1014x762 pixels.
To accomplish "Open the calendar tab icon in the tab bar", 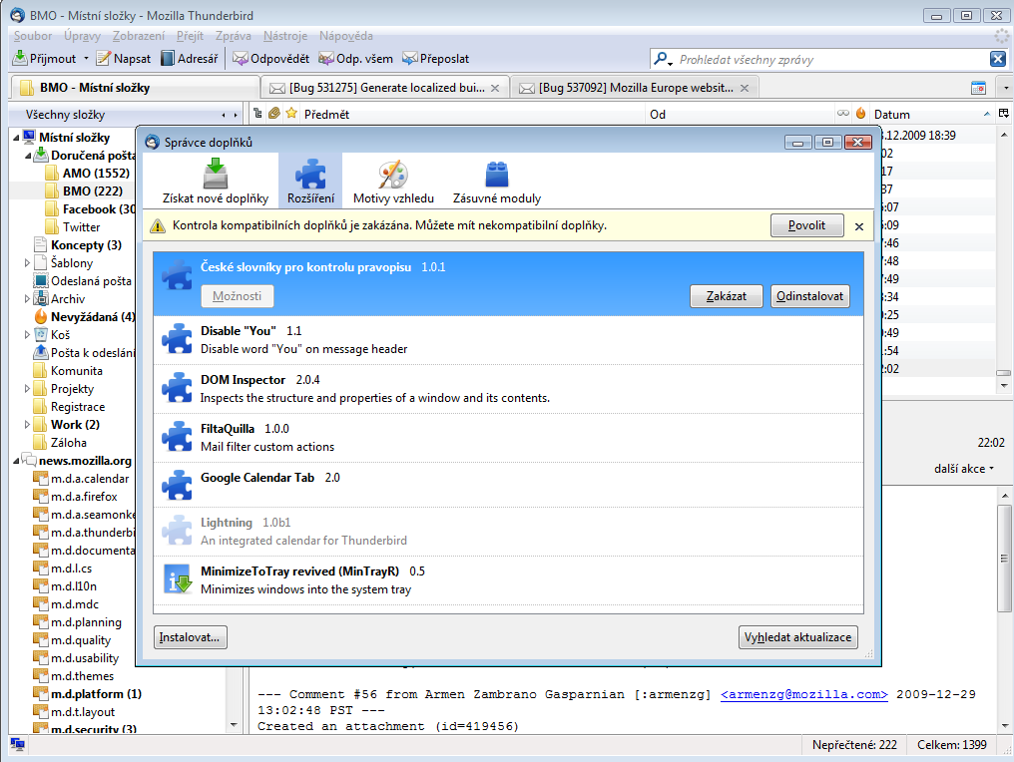I will tap(978, 87).
